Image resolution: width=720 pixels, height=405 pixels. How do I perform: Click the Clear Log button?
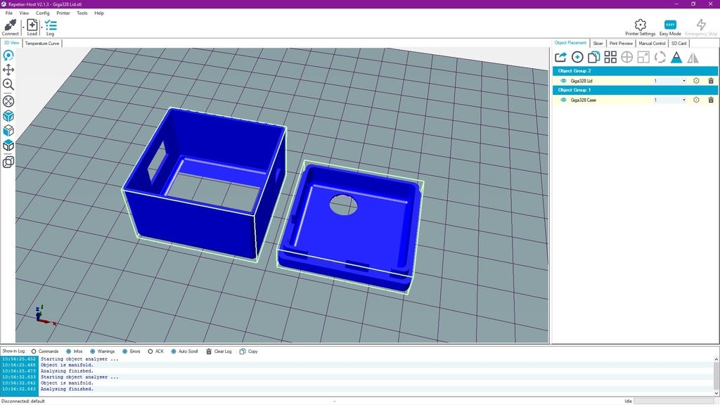coord(219,352)
